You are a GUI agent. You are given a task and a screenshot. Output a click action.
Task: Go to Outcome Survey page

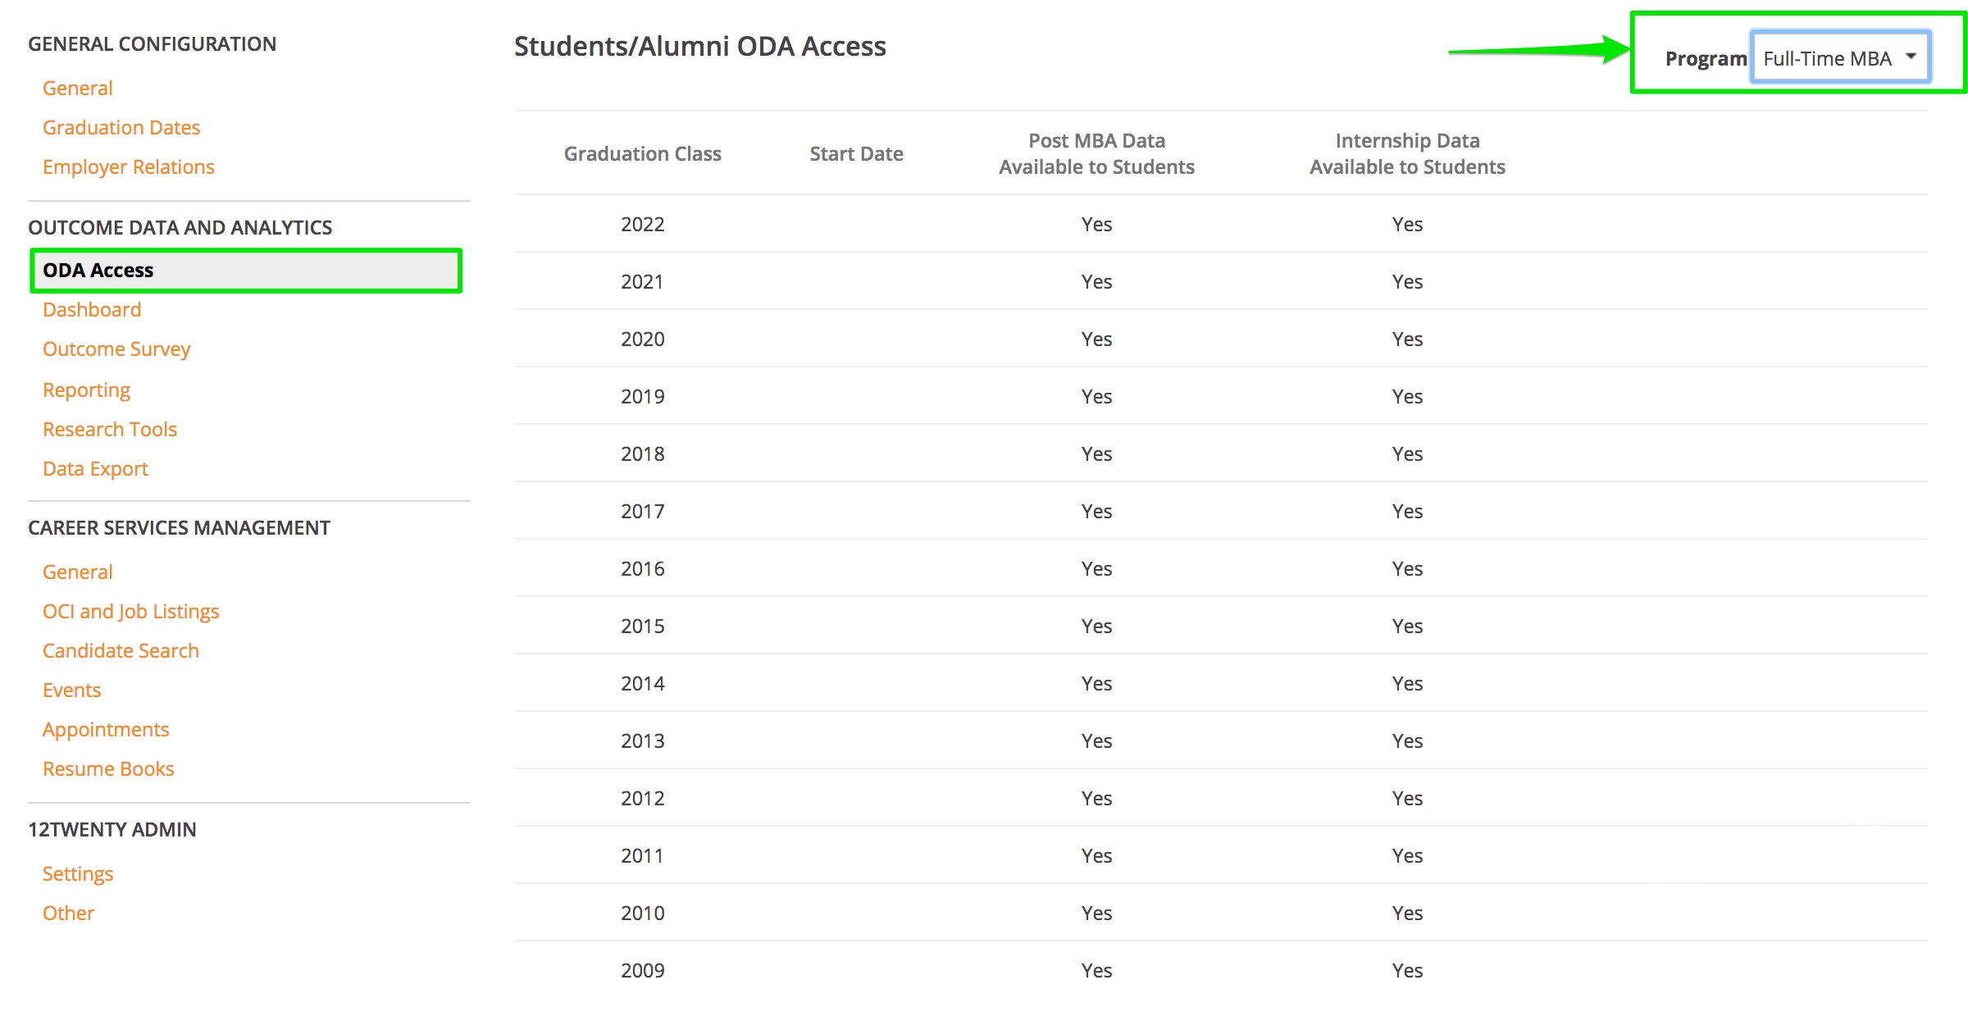[x=116, y=349]
